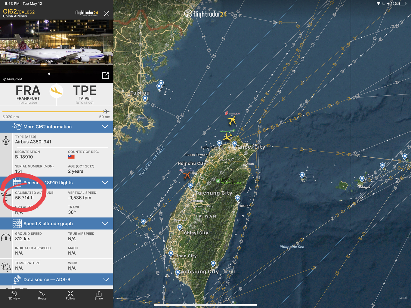The image size is (411, 308).
Task: Show the flight Route on the map
Action: pos(42,295)
